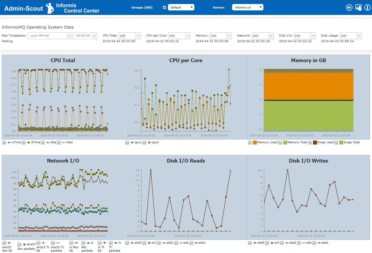Toggle sda checkbox under Disk I/O Writes
372x253 pixels.
click(x=299, y=243)
